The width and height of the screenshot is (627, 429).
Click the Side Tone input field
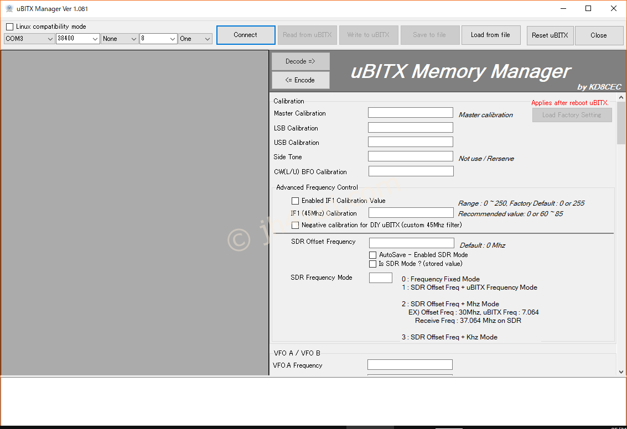[410, 156]
